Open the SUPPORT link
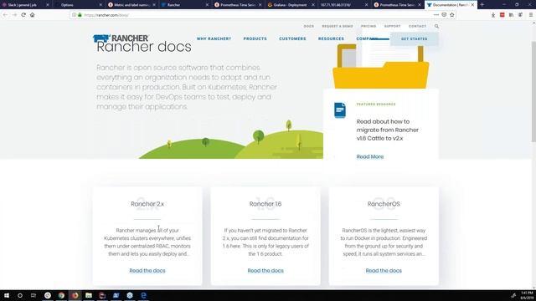This screenshot has height=301, width=536. [x=393, y=26]
